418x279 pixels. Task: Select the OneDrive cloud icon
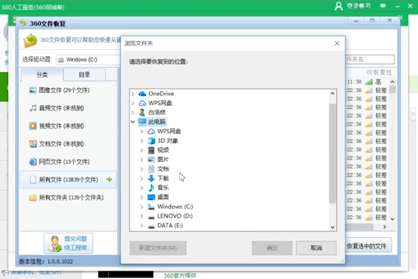click(x=142, y=93)
